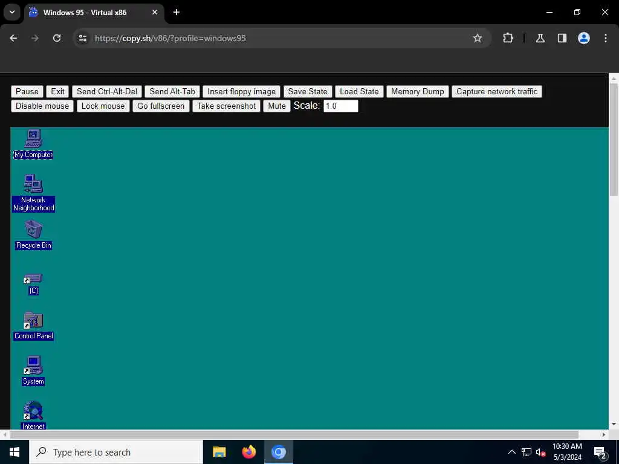View site information icon in address bar
Image resolution: width=619 pixels, height=464 pixels.
[82, 38]
